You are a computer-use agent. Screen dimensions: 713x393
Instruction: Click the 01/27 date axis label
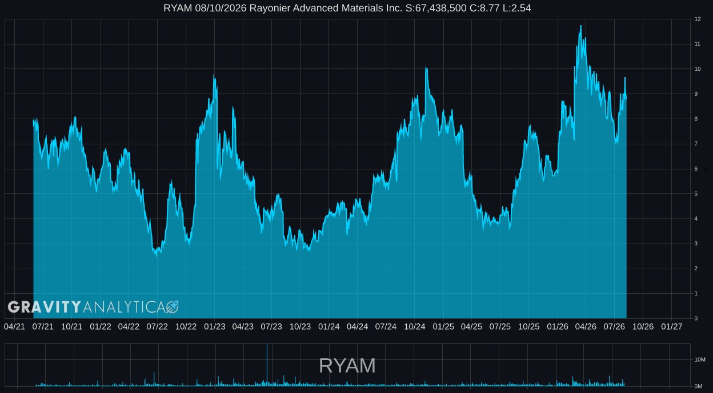pos(671,327)
